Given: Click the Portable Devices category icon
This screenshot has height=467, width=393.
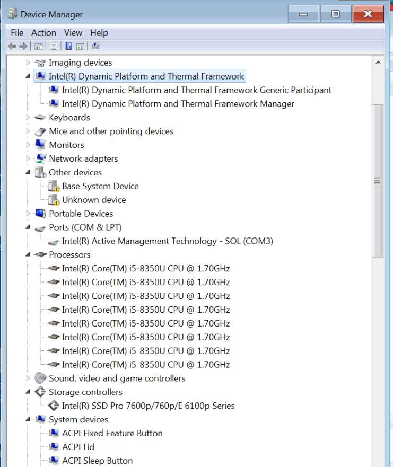Looking at the screenshot, I should [40, 214].
